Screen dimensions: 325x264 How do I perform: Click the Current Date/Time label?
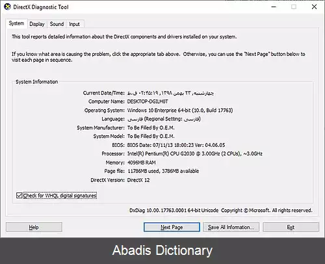coord(104,93)
